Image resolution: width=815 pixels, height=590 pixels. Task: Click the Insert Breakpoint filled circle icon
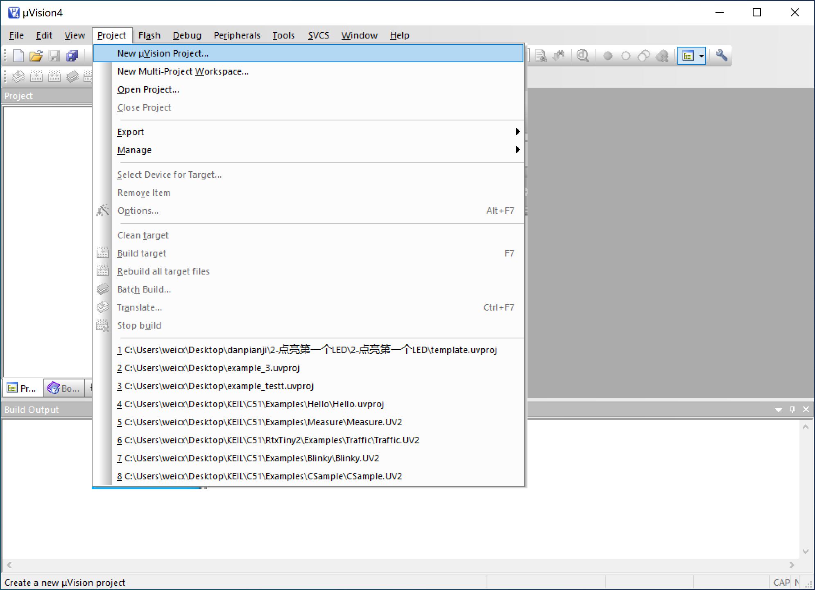608,56
